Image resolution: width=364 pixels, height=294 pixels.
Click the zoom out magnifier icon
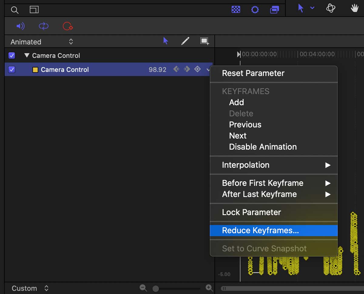[143, 288]
